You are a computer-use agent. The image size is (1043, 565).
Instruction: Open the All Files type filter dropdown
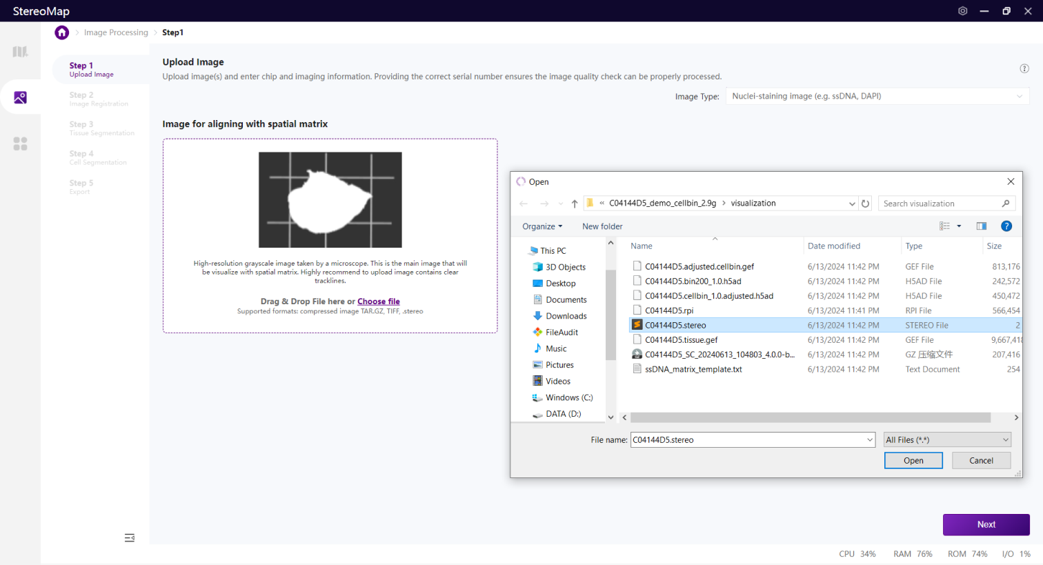948,440
